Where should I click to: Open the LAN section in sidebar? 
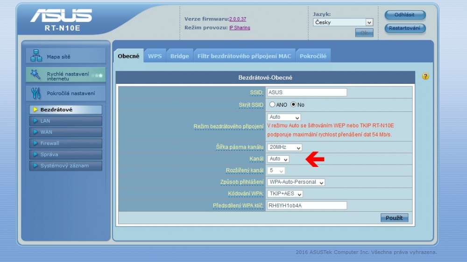tap(65, 121)
